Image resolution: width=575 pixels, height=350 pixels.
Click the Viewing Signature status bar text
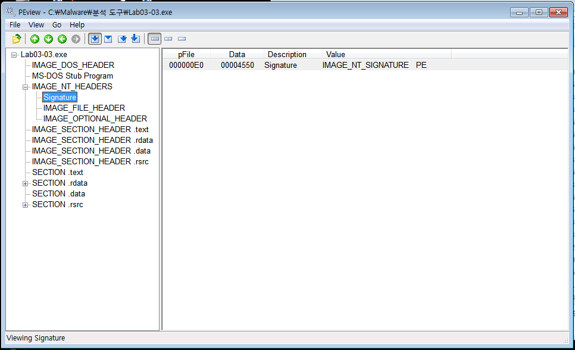[x=36, y=338]
